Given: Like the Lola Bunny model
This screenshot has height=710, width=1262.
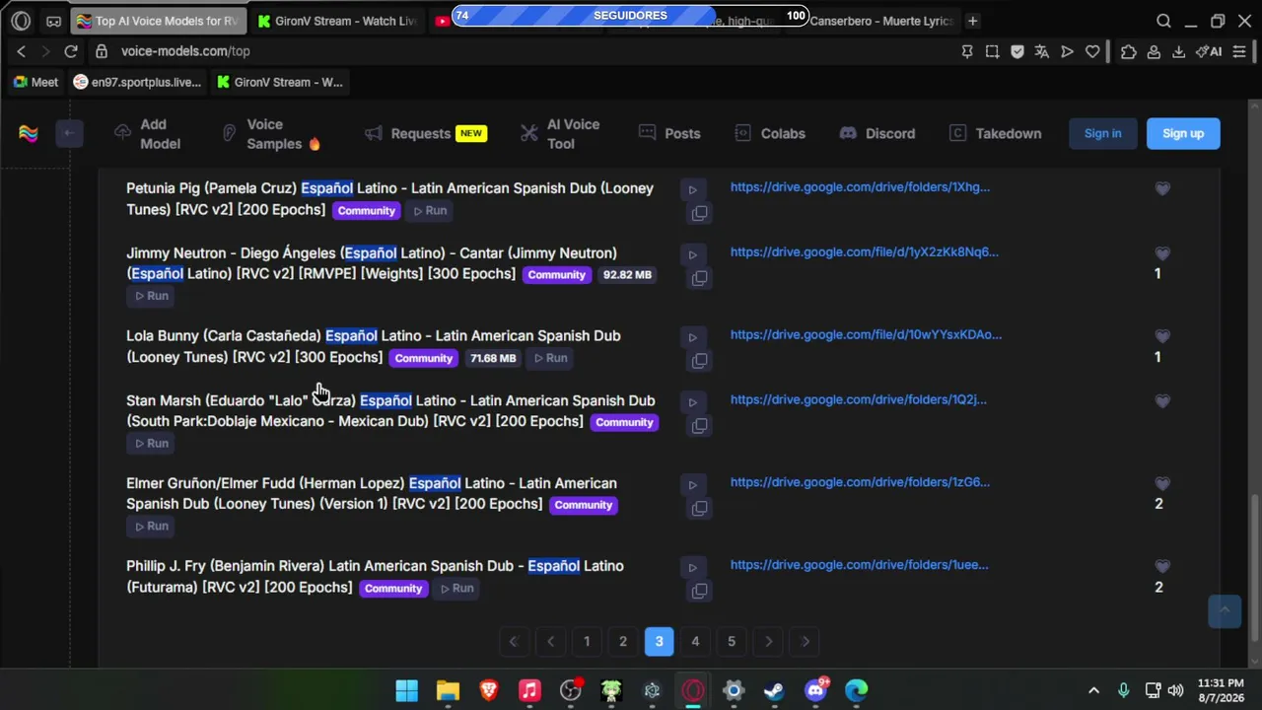Looking at the screenshot, I should (x=1162, y=336).
